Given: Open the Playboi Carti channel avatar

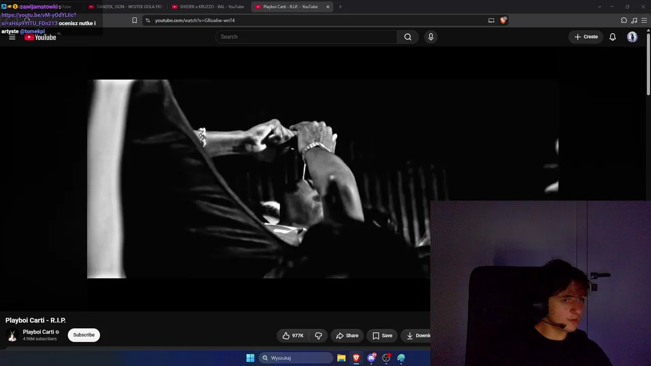Looking at the screenshot, I should coord(12,335).
